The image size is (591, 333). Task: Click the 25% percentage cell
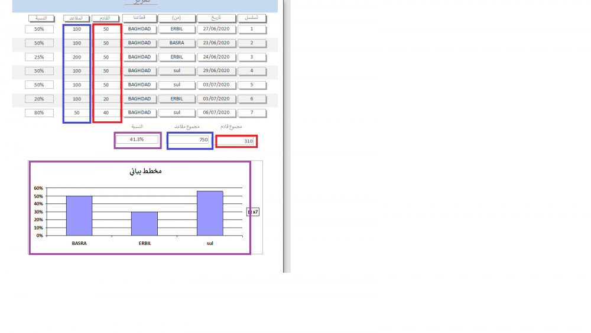[39, 57]
